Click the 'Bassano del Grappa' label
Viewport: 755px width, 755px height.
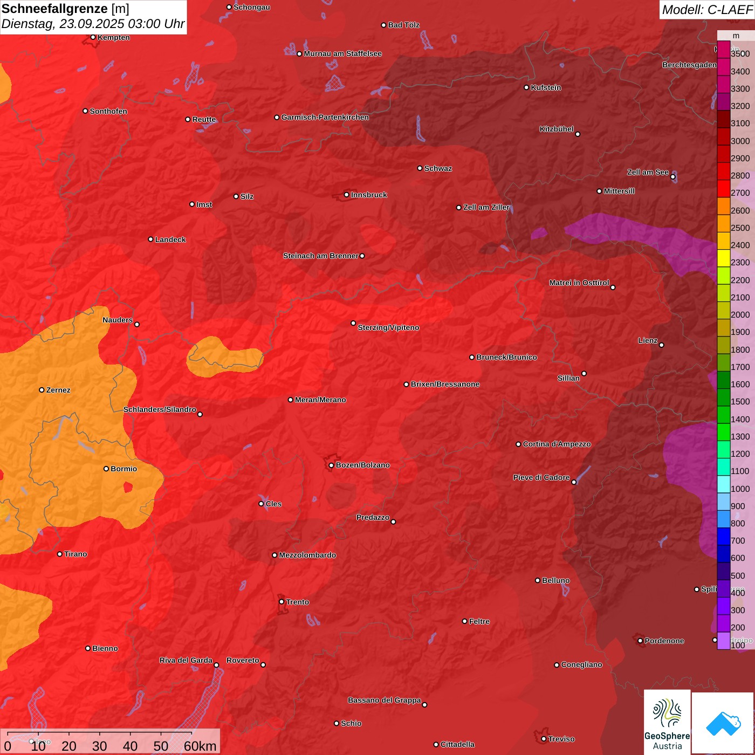384,700
